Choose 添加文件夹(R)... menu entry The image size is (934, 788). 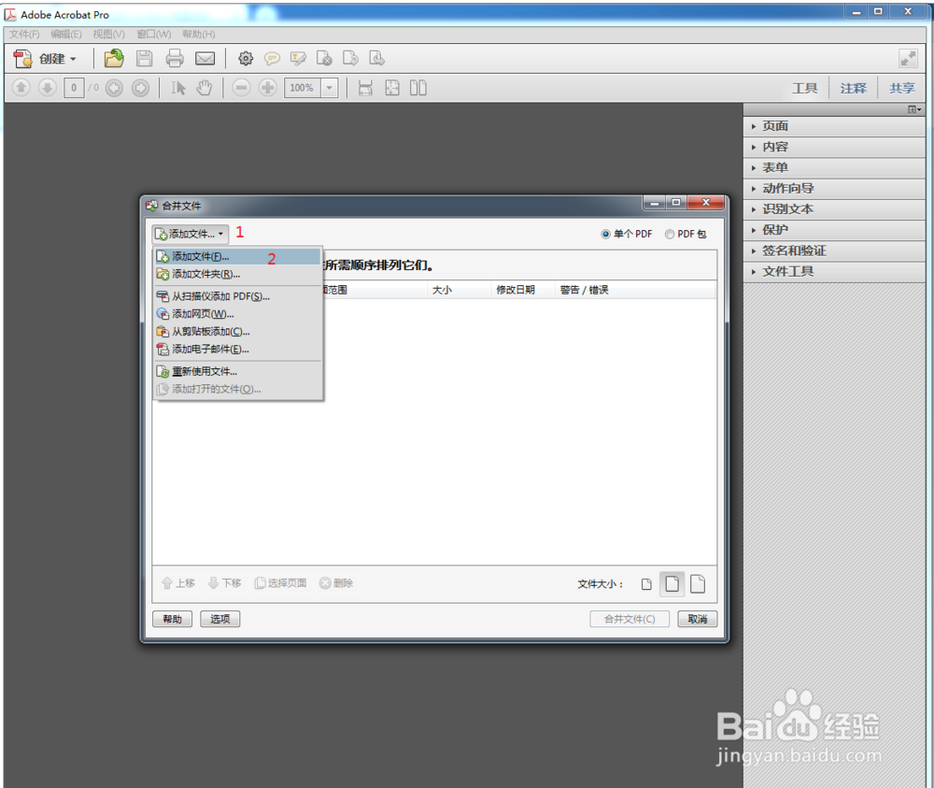click(237, 274)
